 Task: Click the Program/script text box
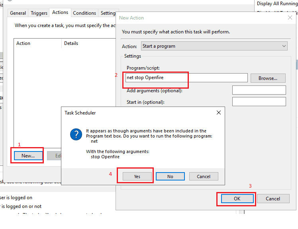coord(186,78)
